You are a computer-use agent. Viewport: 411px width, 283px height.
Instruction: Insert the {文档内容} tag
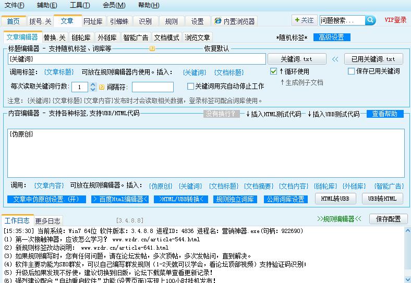pyautogui.click(x=294, y=186)
